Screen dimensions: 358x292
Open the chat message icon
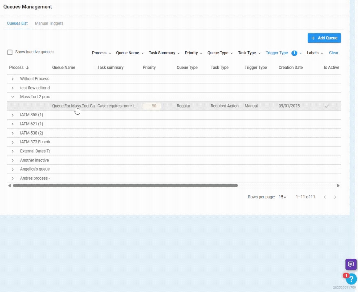351,264
